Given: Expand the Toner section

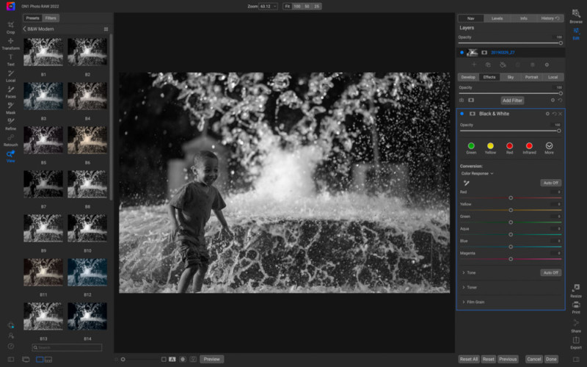Looking at the screenshot, I should point(470,288).
